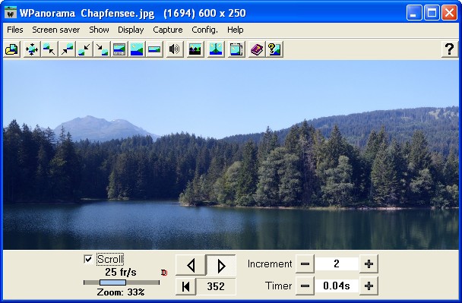Open the Help menu
Image resolution: width=462 pixels, height=303 pixels.
(x=235, y=30)
